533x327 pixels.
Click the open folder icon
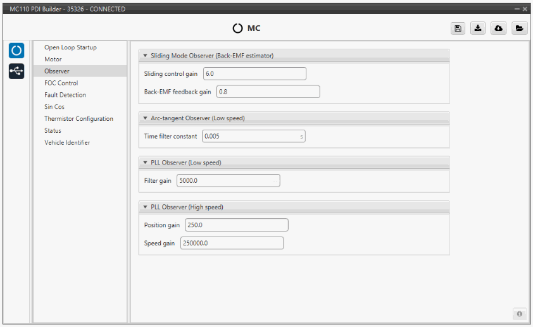point(519,28)
